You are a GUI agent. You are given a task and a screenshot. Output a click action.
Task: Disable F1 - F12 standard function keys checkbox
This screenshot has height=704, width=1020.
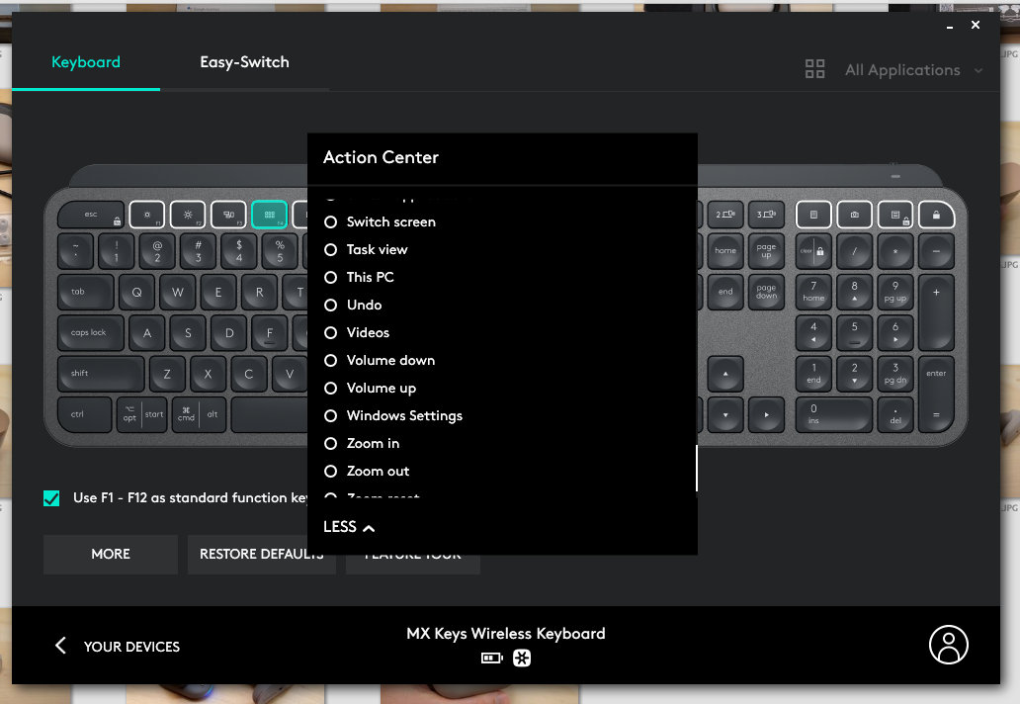tap(51, 498)
